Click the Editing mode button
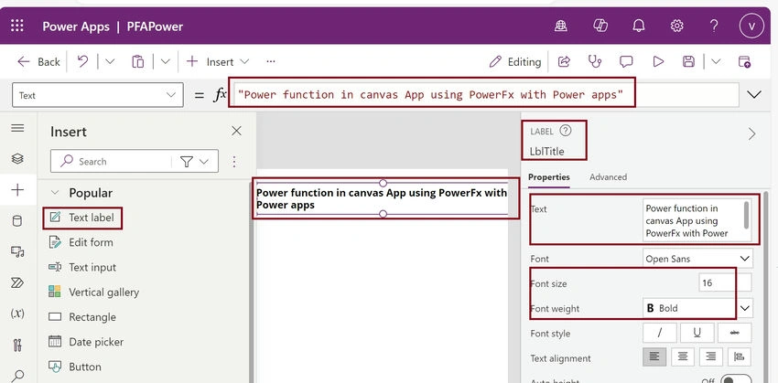Screen dimensions: 778x383 514,61
